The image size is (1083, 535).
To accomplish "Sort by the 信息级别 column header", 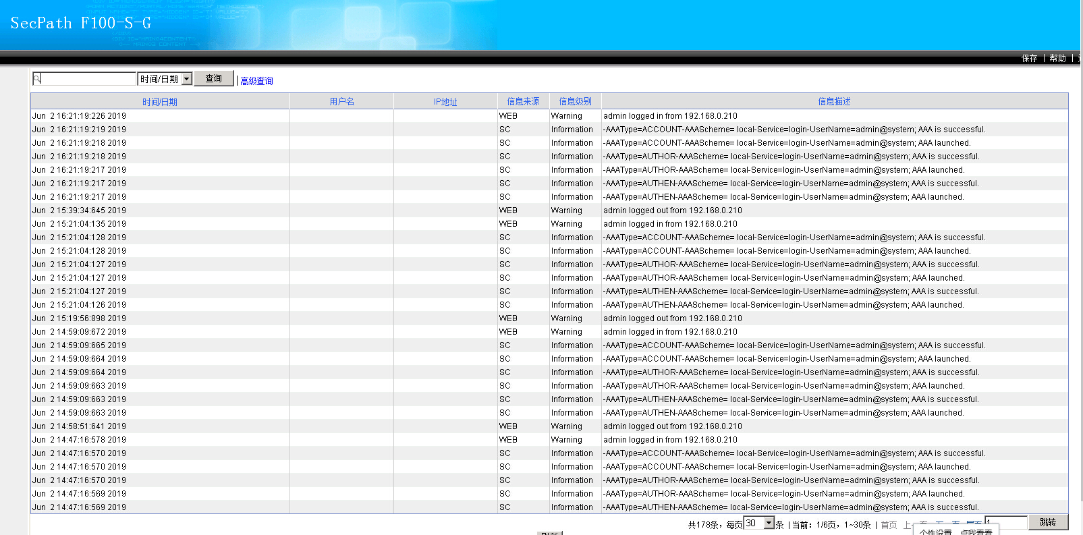I will coord(576,101).
